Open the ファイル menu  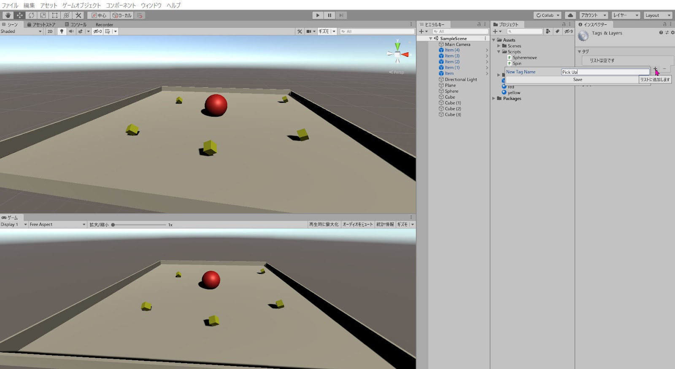[x=10, y=5]
